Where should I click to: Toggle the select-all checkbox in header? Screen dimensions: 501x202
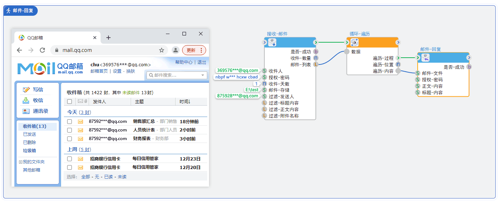[x=70, y=102]
